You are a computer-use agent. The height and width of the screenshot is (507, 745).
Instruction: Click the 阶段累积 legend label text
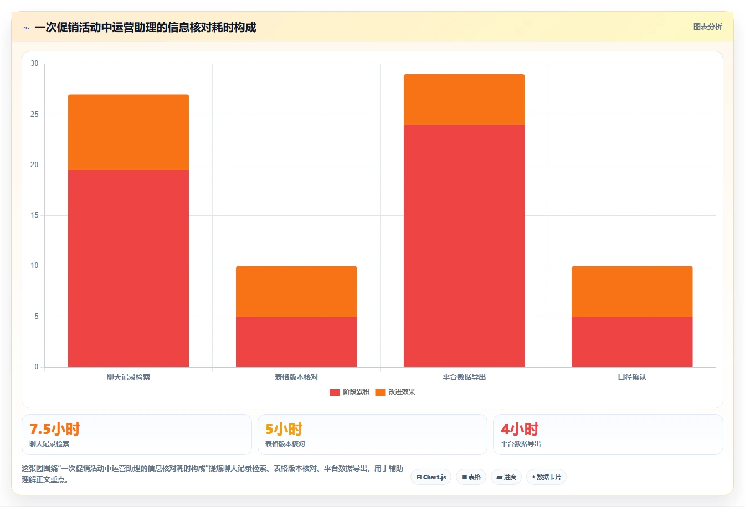coord(356,392)
